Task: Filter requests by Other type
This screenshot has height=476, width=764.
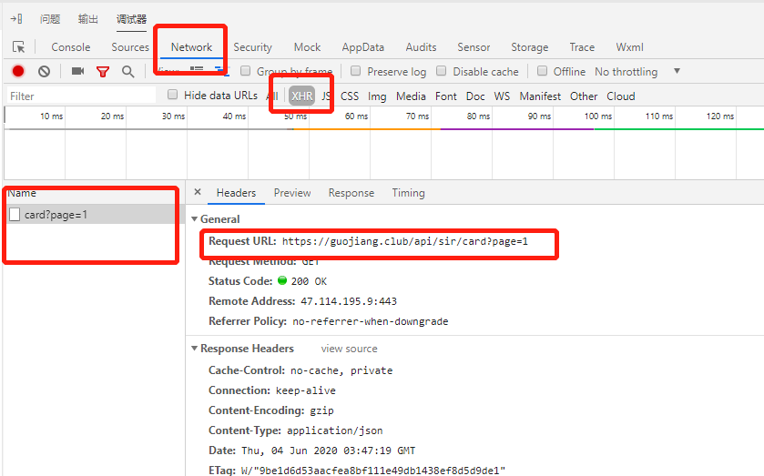Action: coord(584,96)
